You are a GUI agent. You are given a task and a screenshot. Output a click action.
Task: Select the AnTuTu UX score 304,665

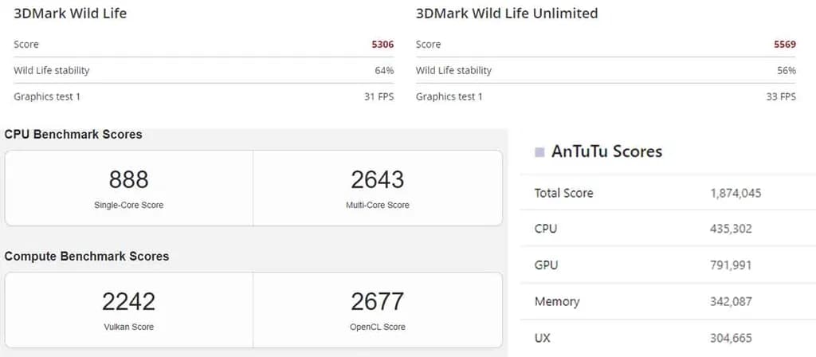point(731,338)
